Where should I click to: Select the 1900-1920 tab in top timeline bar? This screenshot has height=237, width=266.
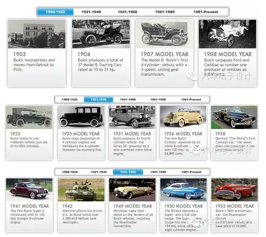tap(55, 12)
